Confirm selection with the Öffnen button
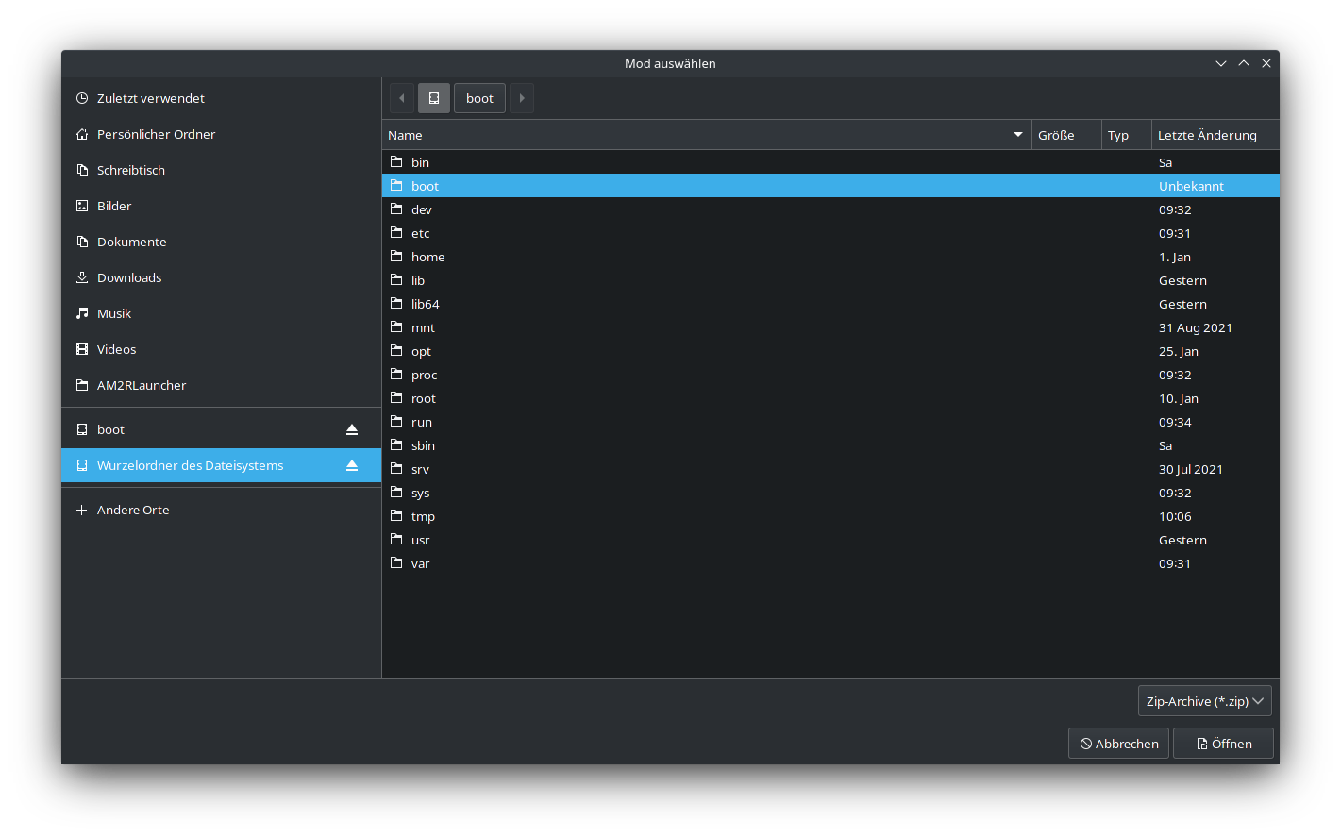Screen dimensions: 1341x837 pos(1223,743)
